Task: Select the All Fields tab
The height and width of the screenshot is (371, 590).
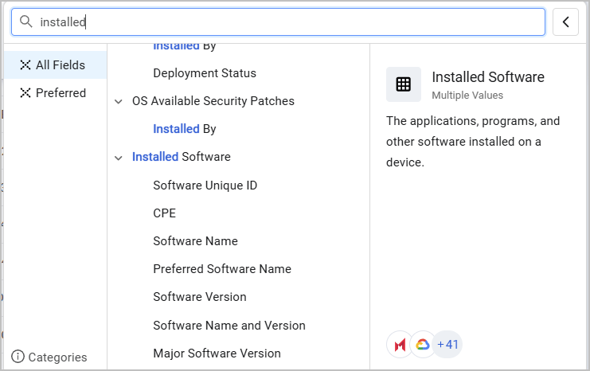Action: click(56, 64)
